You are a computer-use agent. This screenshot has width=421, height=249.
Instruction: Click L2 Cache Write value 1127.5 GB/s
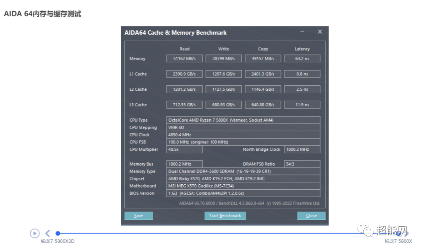[224, 89]
